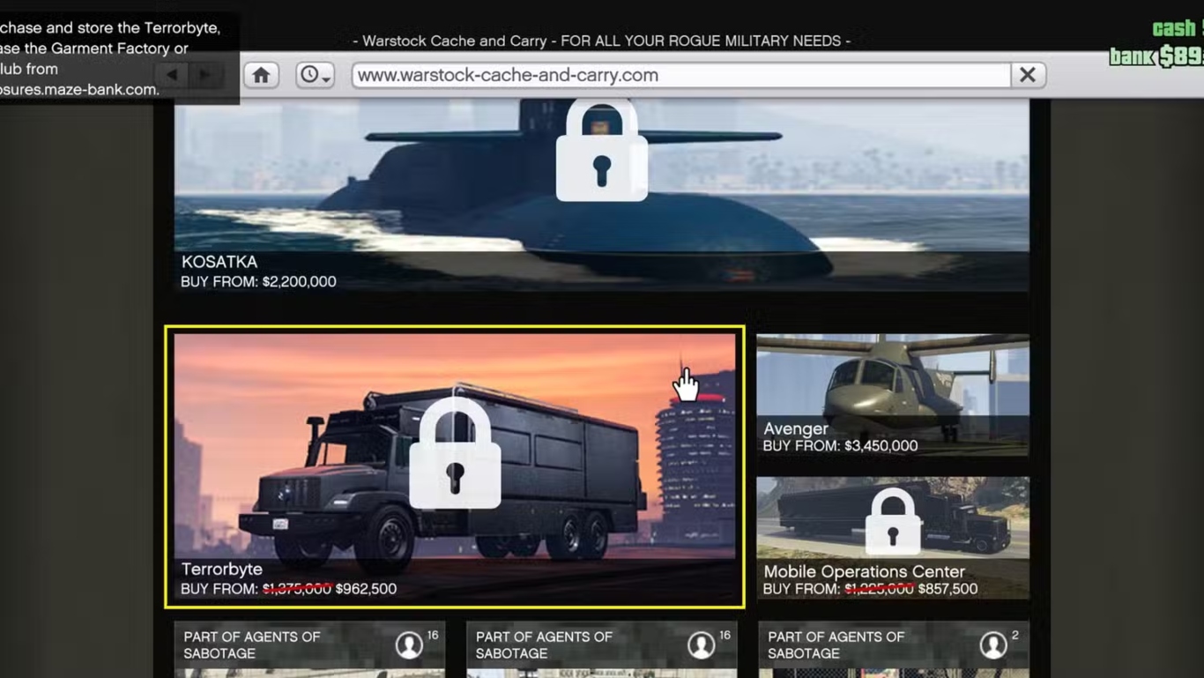Open the browser history clock dropdown
This screenshot has height=678, width=1204.
click(x=315, y=75)
